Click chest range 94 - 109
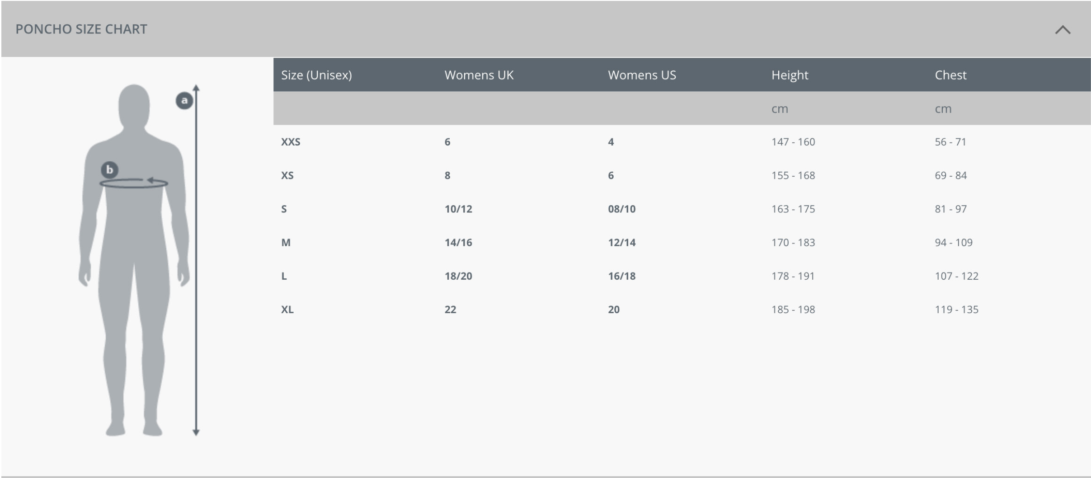The height and width of the screenshot is (478, 1091). click(954, 243)
